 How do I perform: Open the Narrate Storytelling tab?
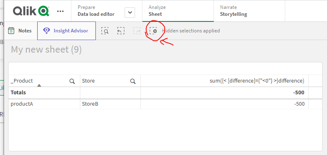point(249,11)
